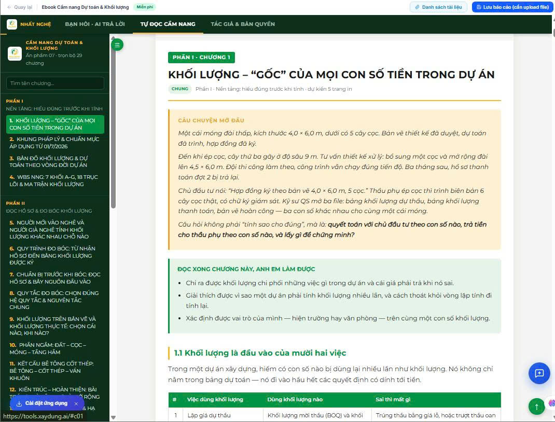Open chapter 10 Phần ngầm: Đất – Cọc
Screen dimensions: 555x422
click(55, 348)
